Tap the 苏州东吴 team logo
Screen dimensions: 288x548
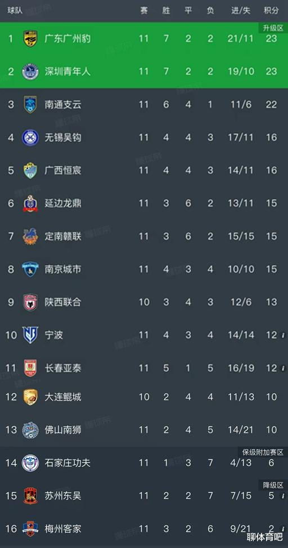pos(30,496)
